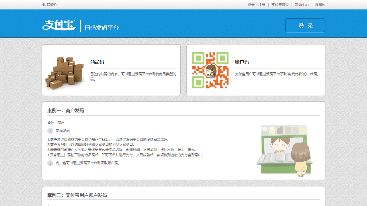Click the 账户码 description about 向我付款

coord(277,74)
